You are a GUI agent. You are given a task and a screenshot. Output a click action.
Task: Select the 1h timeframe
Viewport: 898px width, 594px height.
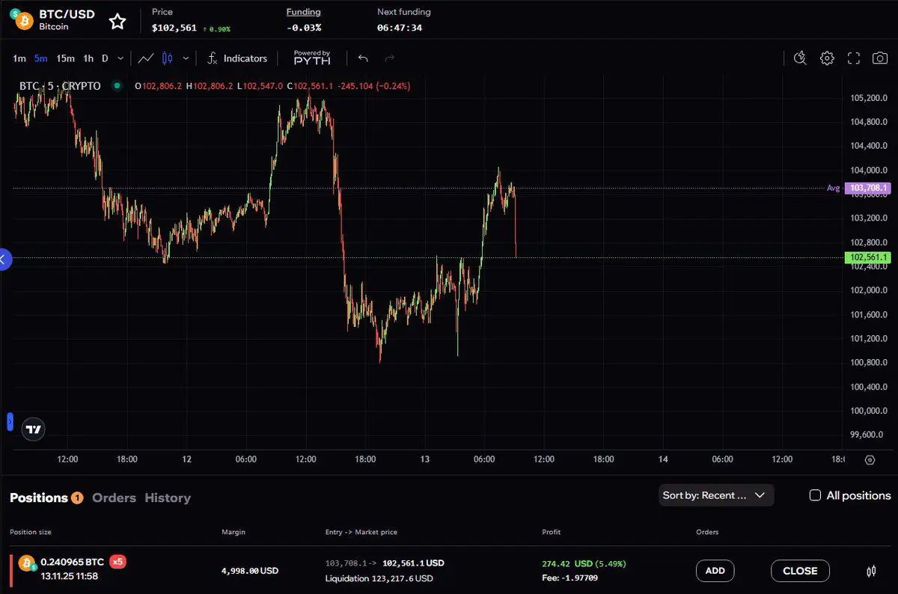point(88,58)
